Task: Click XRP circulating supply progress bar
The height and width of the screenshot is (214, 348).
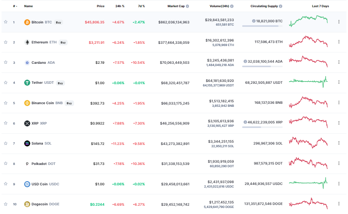Action: pos(262,127)
